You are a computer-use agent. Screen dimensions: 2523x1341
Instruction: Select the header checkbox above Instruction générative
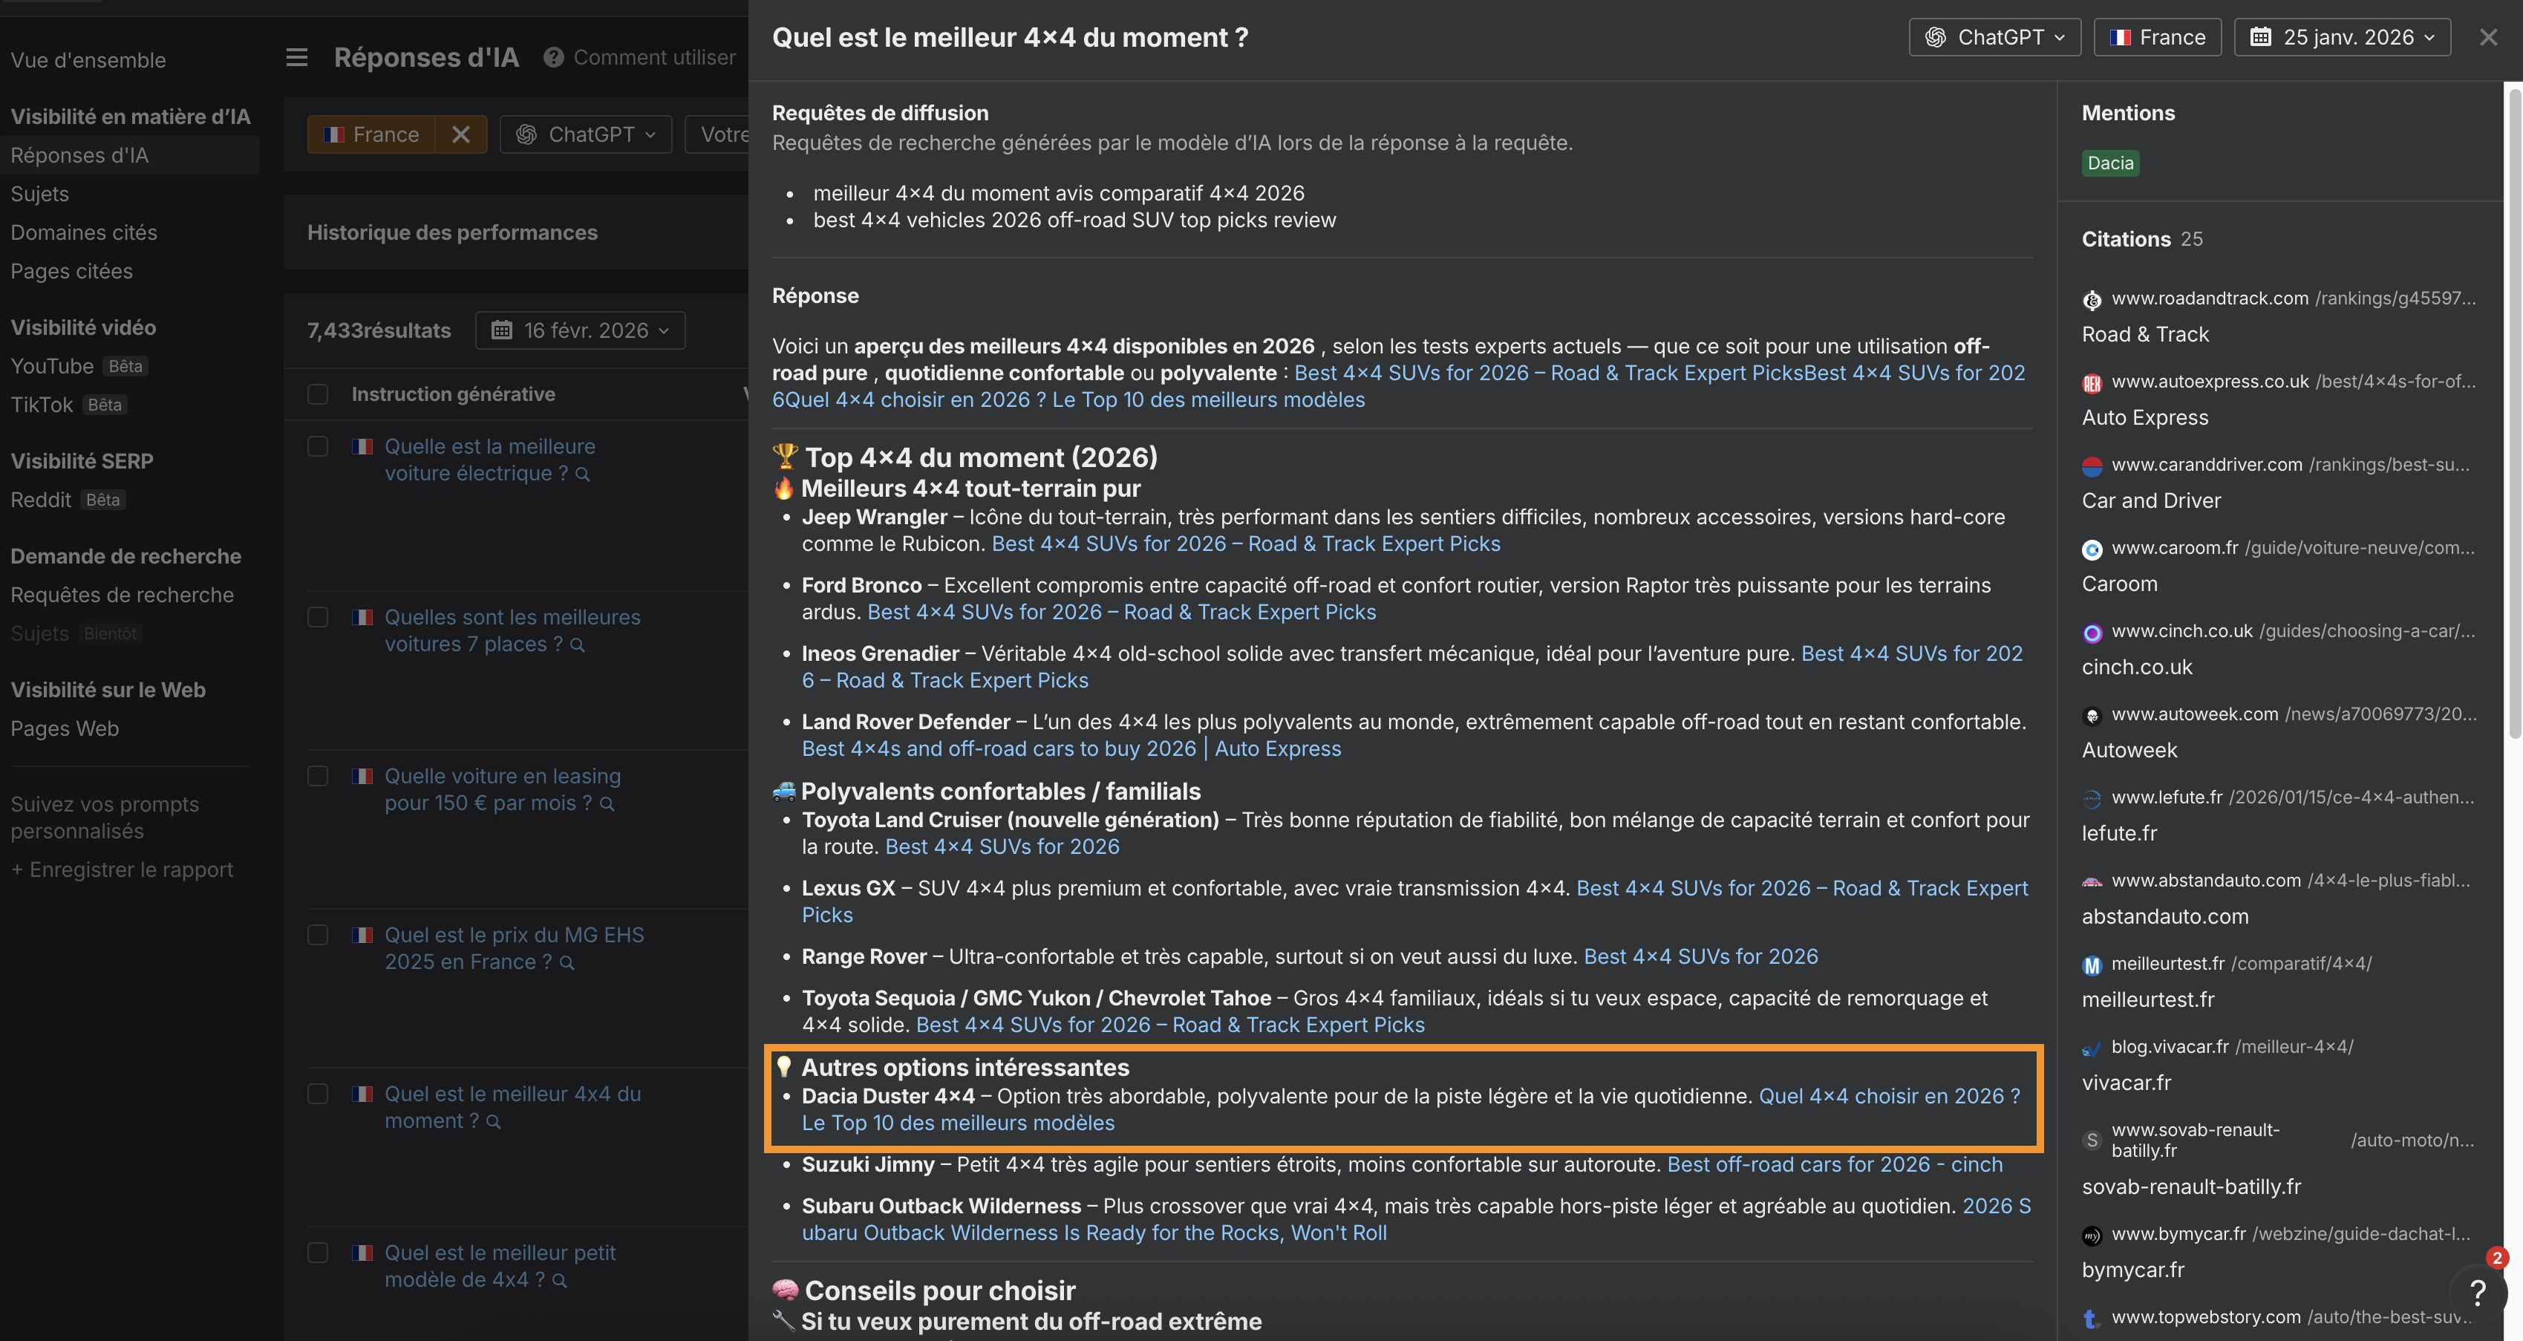click(317, 394)
